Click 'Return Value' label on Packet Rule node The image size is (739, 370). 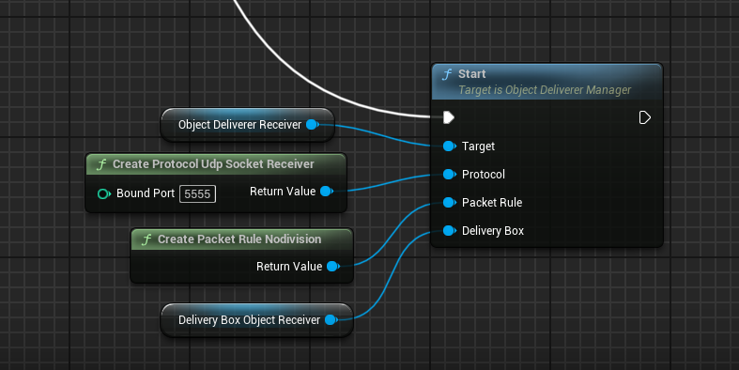click(x=289, y=267)
